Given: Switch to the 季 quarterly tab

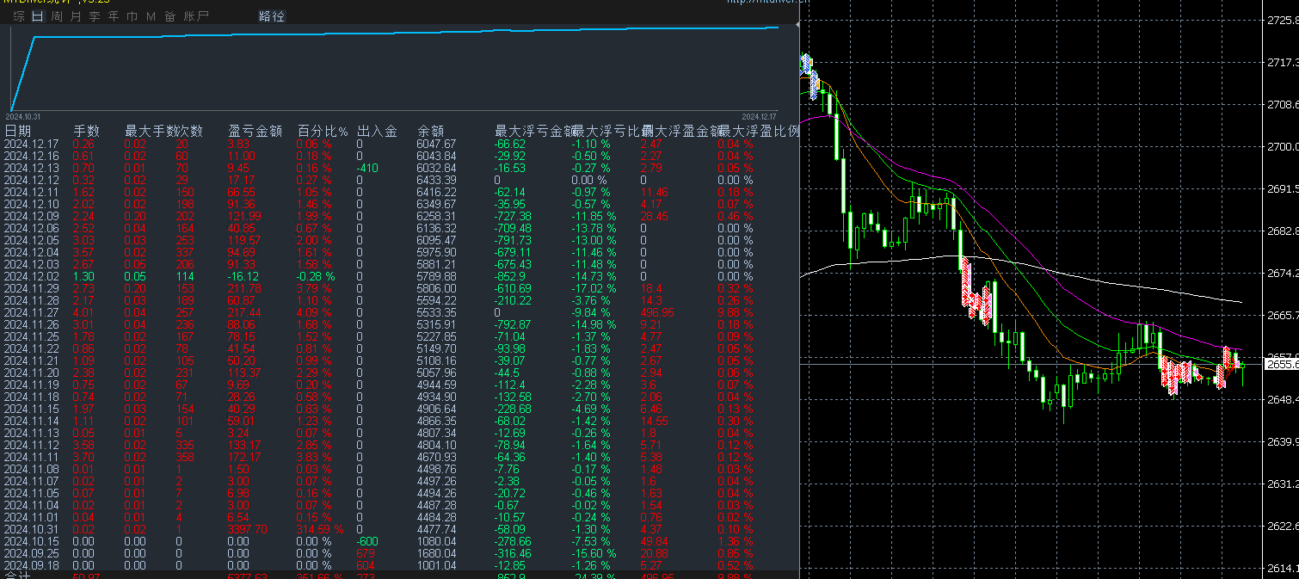Looking at the screenshot, I should tap(95, 16).
